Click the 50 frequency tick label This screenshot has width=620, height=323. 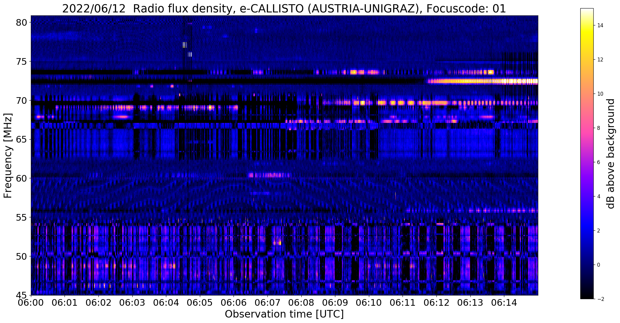[x=22, y=256]
